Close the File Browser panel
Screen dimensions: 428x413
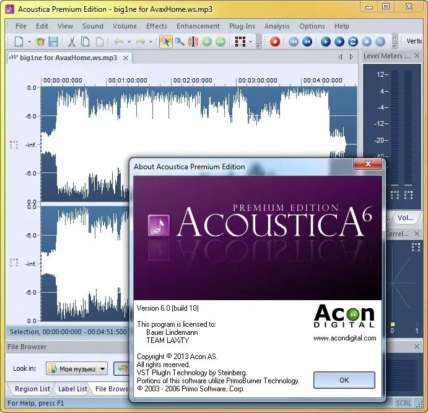(417, 346)
